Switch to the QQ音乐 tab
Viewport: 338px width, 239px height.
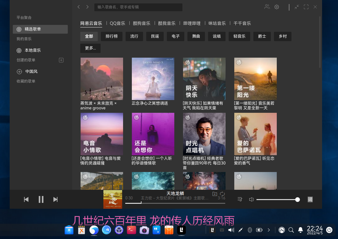click(117, 23)
